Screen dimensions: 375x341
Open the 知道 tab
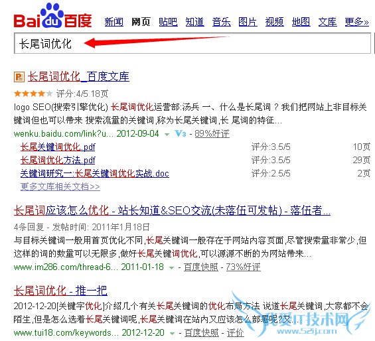point(194,22)
